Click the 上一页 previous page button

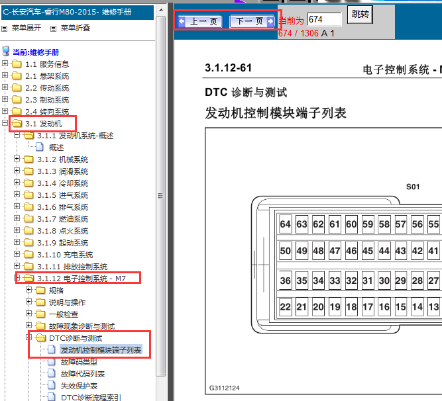pos(200,21)
